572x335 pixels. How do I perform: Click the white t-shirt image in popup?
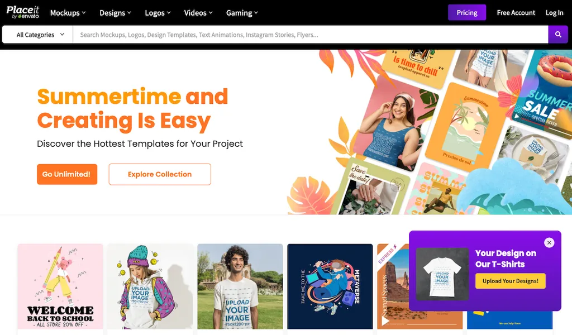[x=442, y=274]
